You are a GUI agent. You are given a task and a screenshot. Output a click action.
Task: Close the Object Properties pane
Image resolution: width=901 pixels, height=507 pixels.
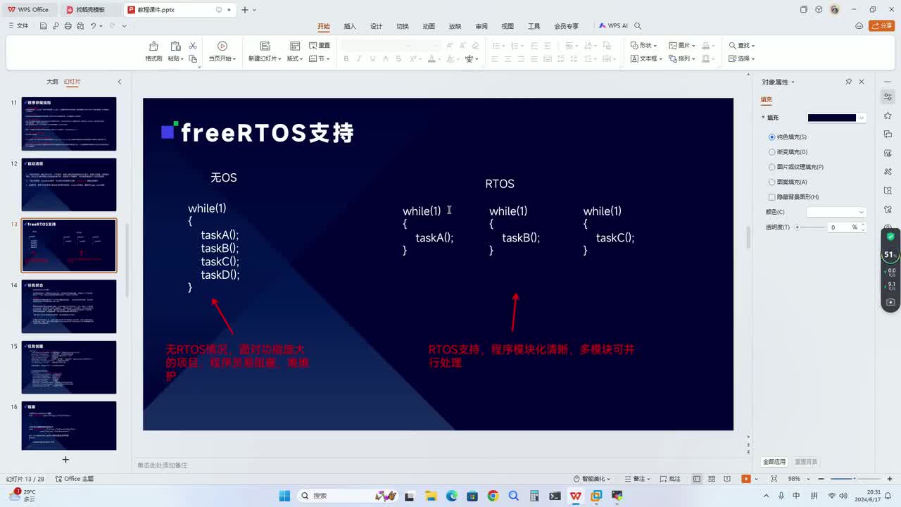[x=862, y=82]
